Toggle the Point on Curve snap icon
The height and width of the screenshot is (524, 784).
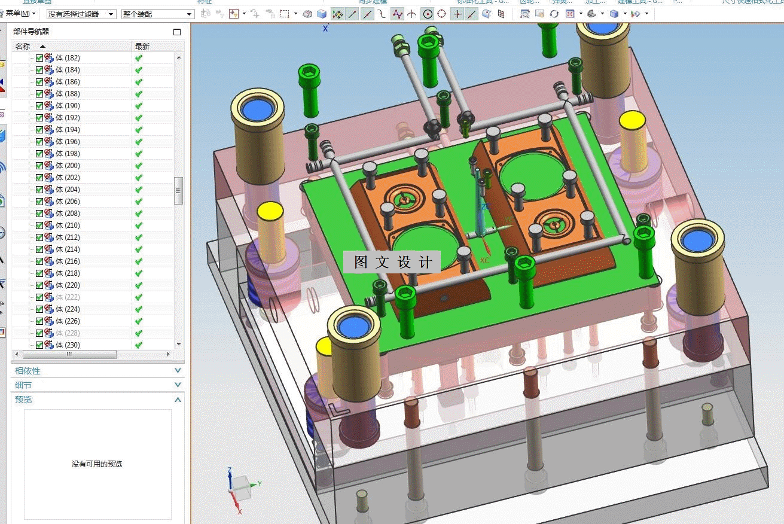tap(472, 14)
